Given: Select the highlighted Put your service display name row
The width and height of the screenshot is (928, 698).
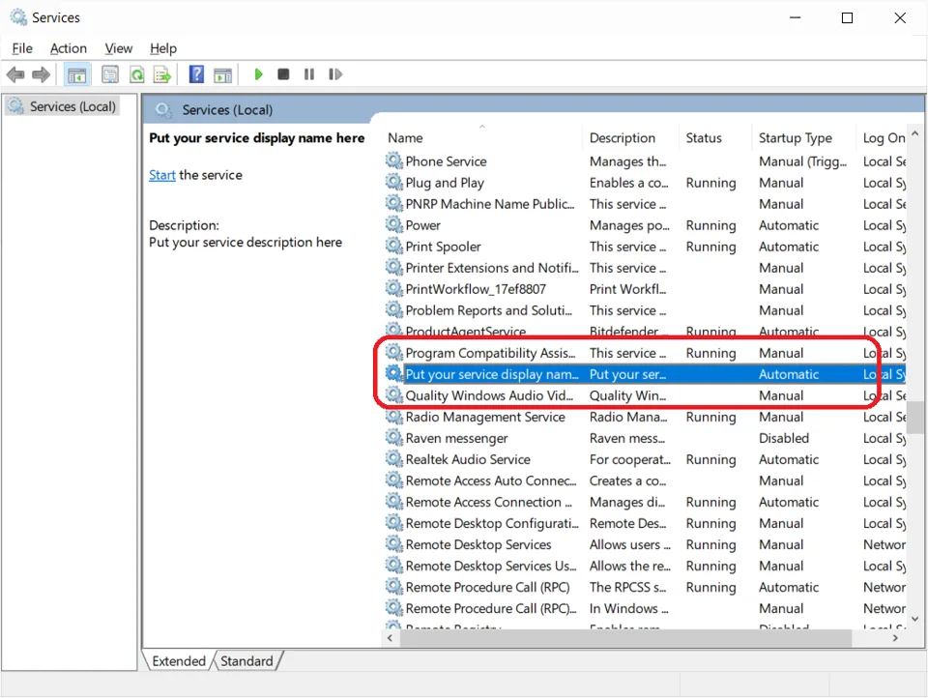Looking at the screenshot, I should coord(645,374).
